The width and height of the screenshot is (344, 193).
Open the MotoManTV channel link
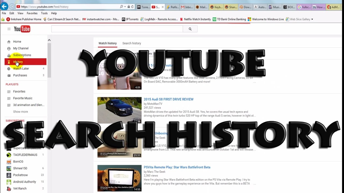(155, 104)
